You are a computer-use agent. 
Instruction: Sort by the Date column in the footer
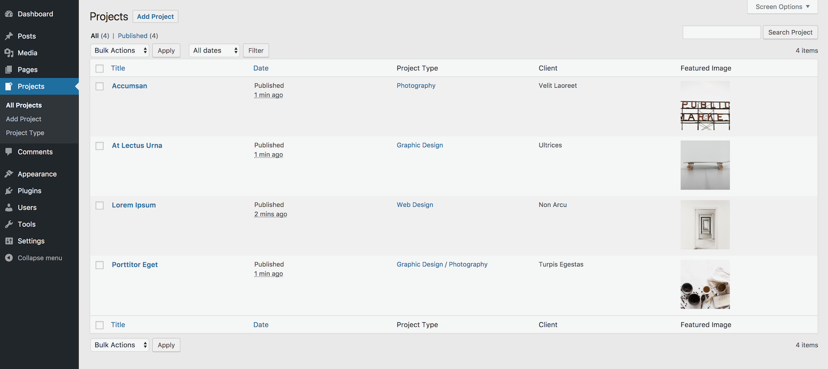click(x=261, y=325)
